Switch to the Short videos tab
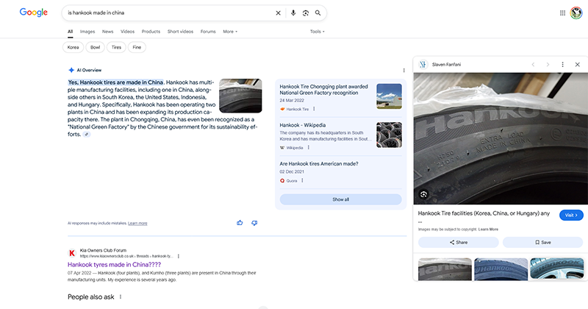Screen dimensions: 588x309 tap(180, 32)
